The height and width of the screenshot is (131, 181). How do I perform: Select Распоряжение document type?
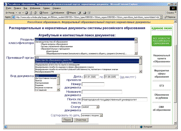click(x=46, y=83)
